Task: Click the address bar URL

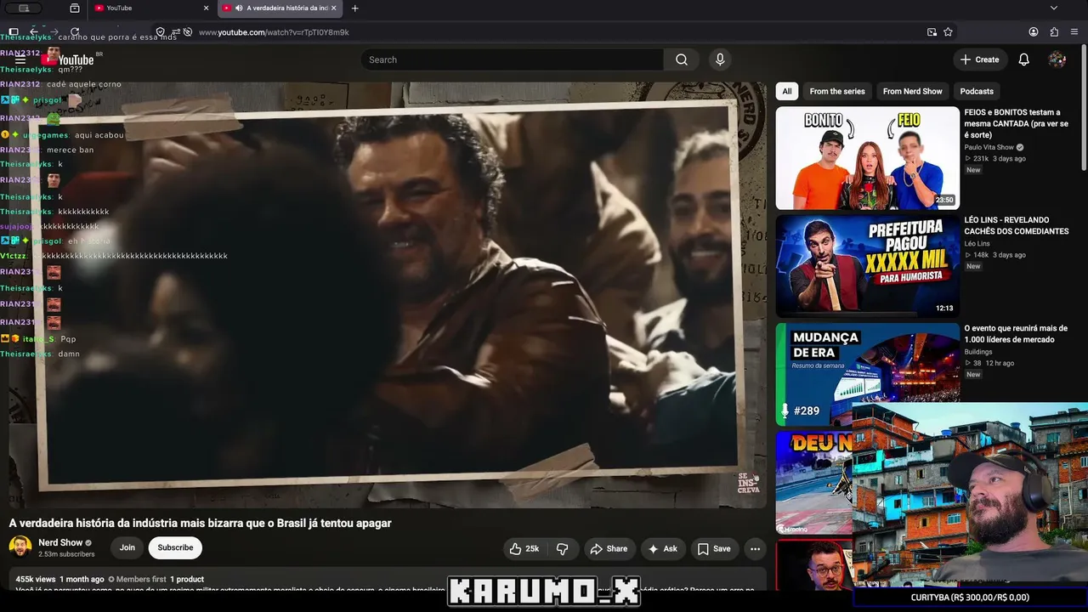Action: (x=274, y=32)
